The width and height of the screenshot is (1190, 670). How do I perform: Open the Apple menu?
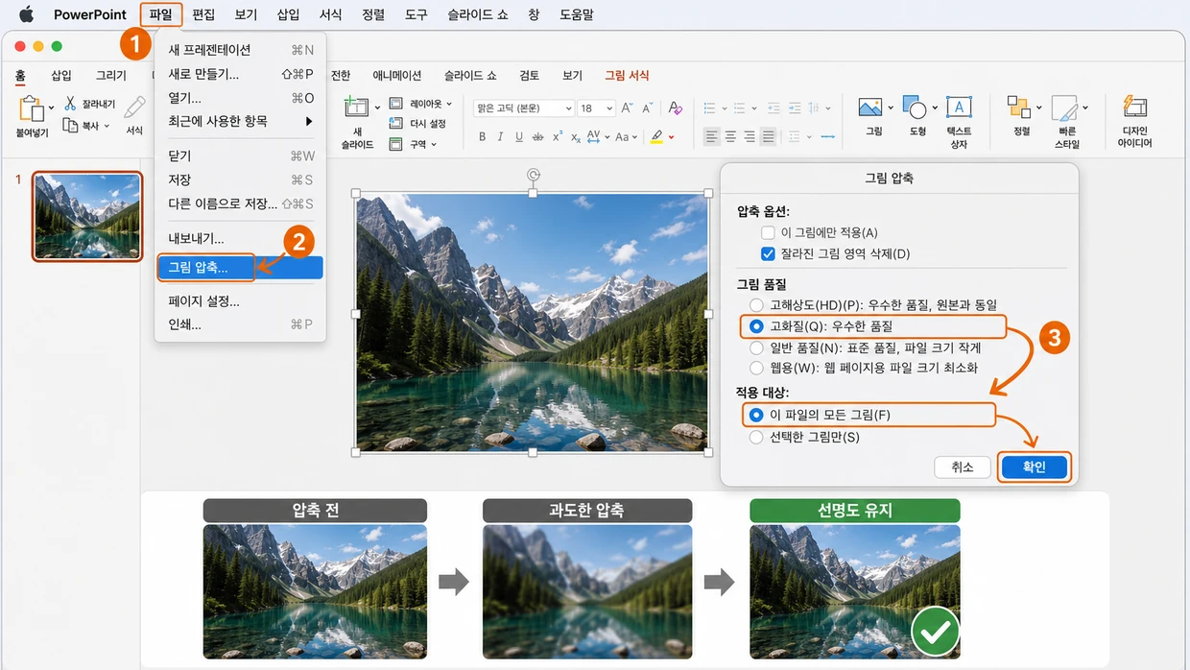pos(26,14)
